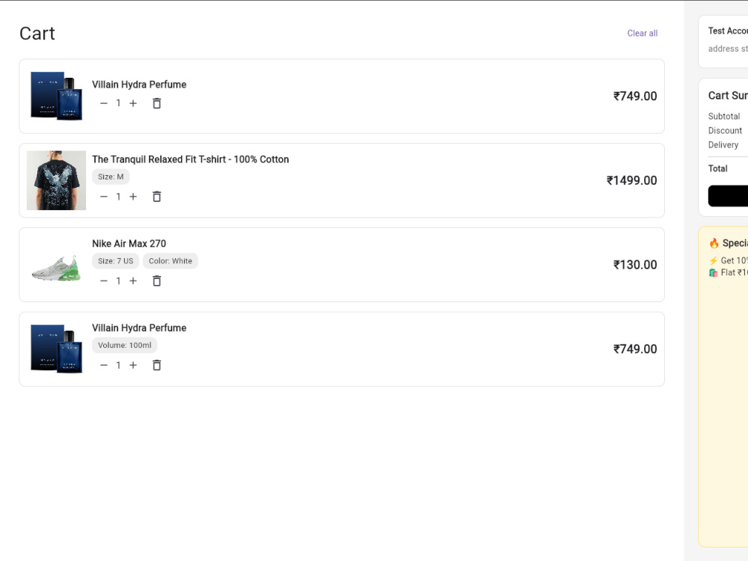Screen dimensions: 748x561
Task: Click the fire icon in offers panel
Action: coord(714,243)
